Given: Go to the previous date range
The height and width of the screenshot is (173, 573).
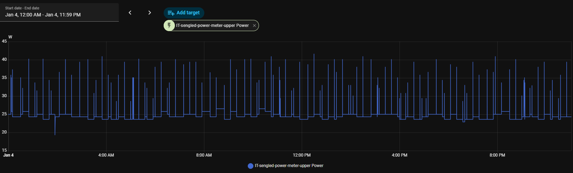Looking at the screenshot, I should 130,13.
